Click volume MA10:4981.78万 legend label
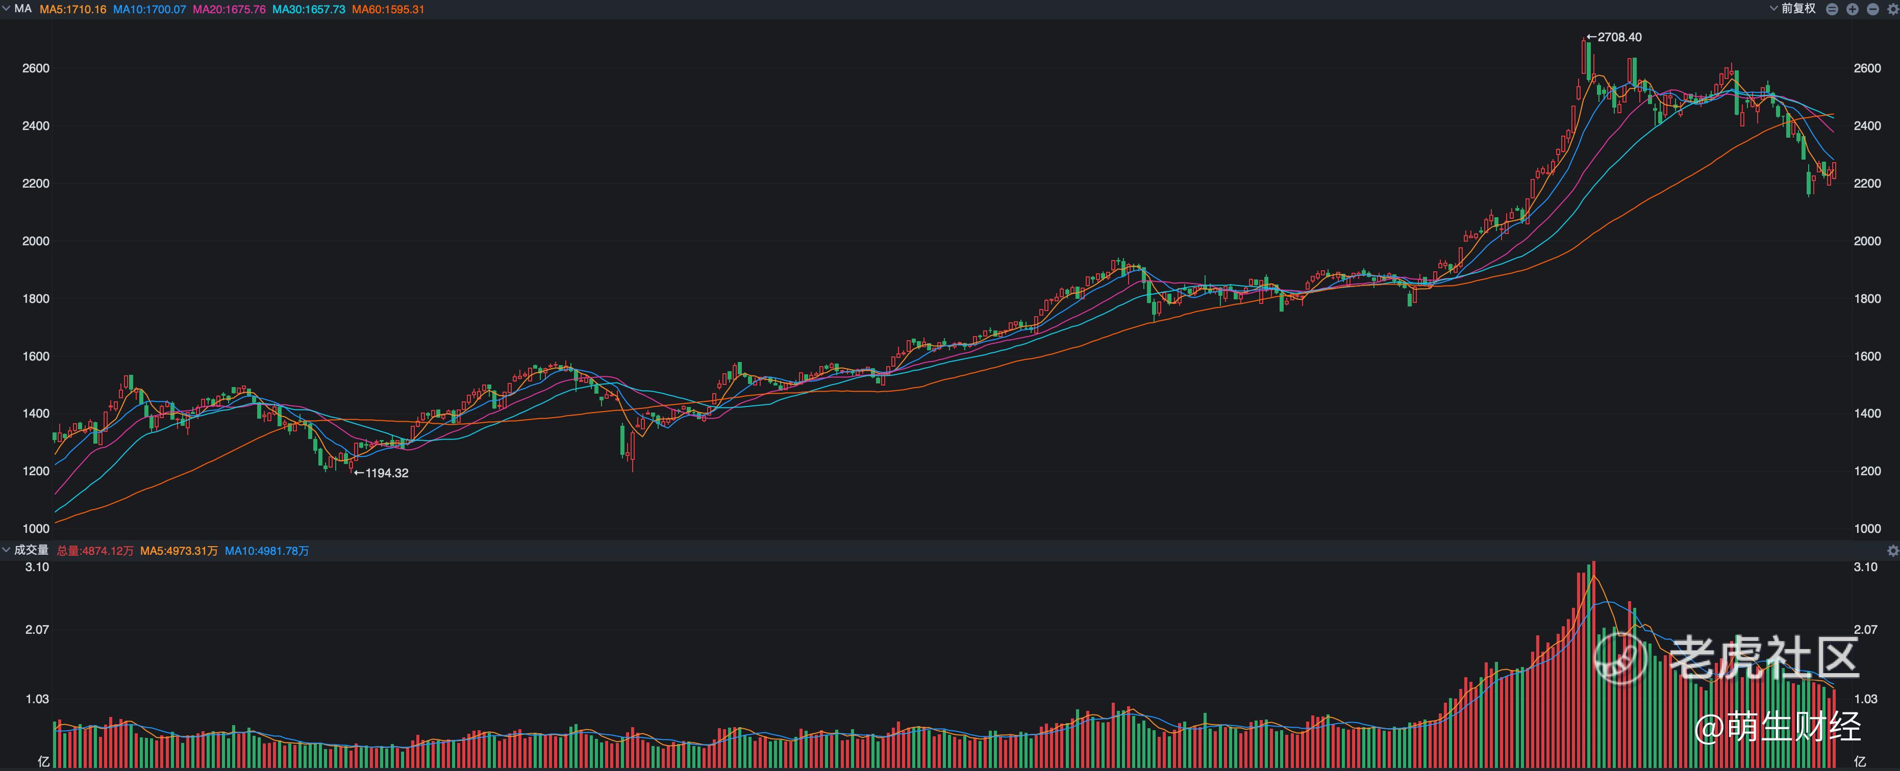 267,551
